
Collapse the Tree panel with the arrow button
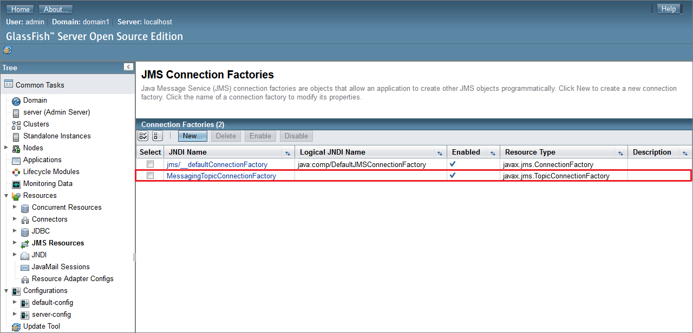click(x=128, y=67)
